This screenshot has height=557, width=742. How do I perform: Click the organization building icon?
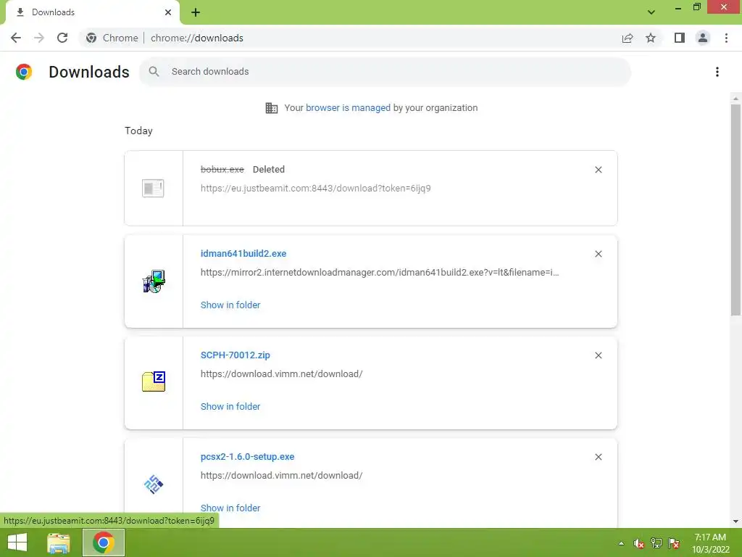click(x=272, y=108)
